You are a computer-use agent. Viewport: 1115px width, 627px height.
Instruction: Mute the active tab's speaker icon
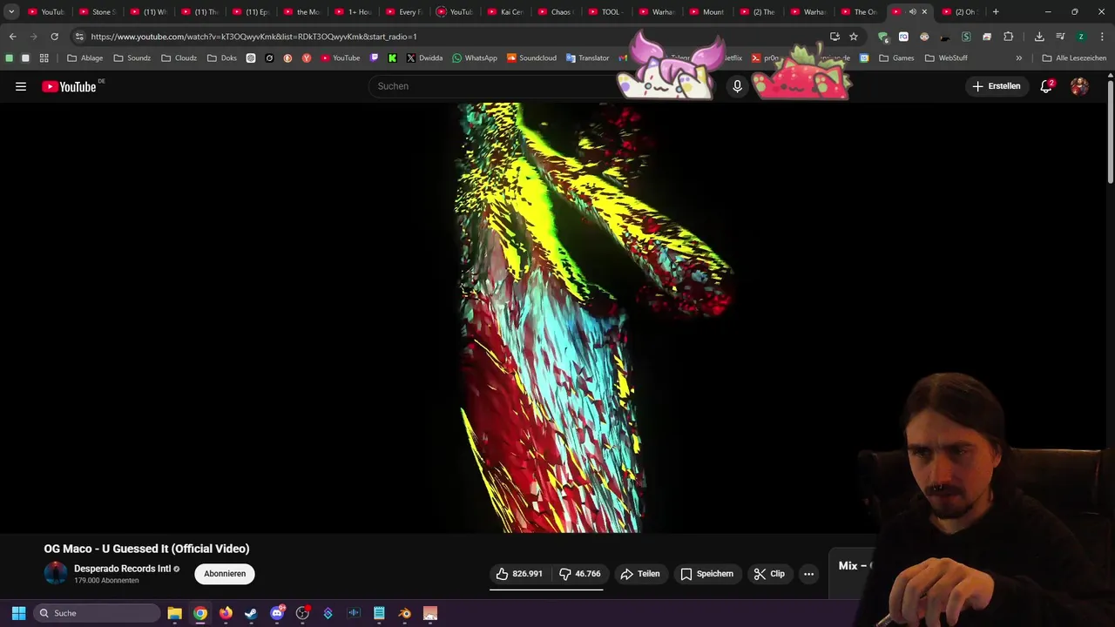(x=912, y=12)
